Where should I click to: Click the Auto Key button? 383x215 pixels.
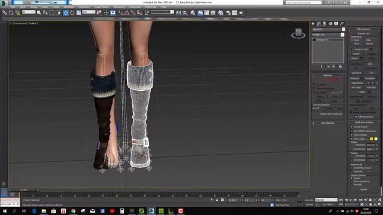click(x=309, y=200)
